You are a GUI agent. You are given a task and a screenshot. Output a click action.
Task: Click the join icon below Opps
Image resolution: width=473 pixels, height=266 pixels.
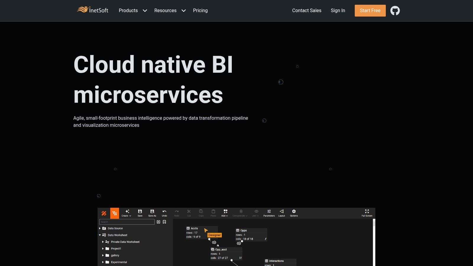[x=239, y=244]
